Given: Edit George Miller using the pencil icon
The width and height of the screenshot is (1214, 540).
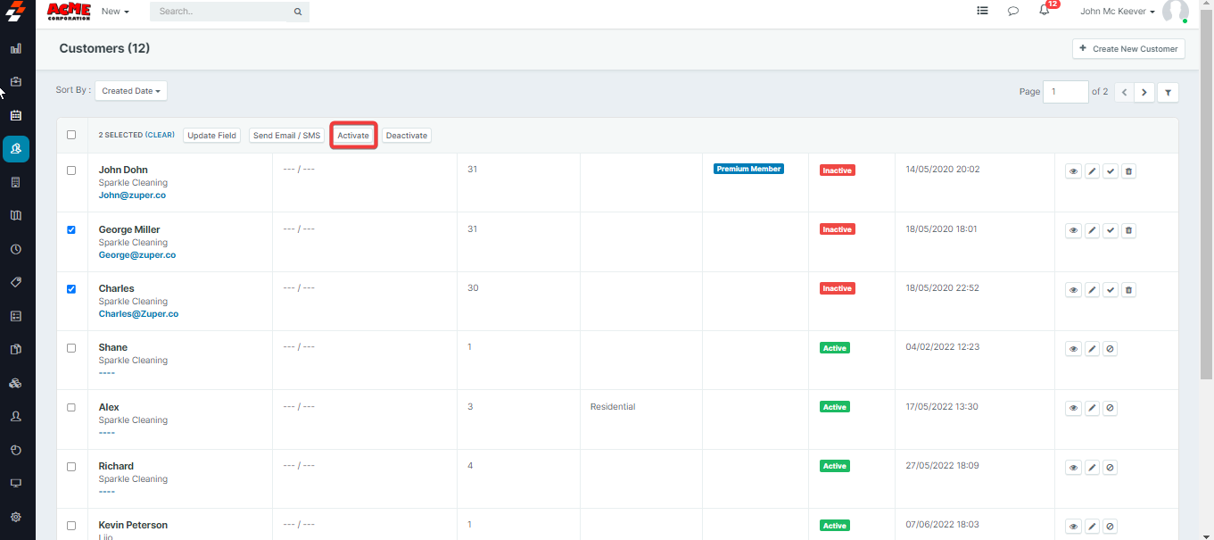Looking at the screenshot, I should (x=1092, y=230).
